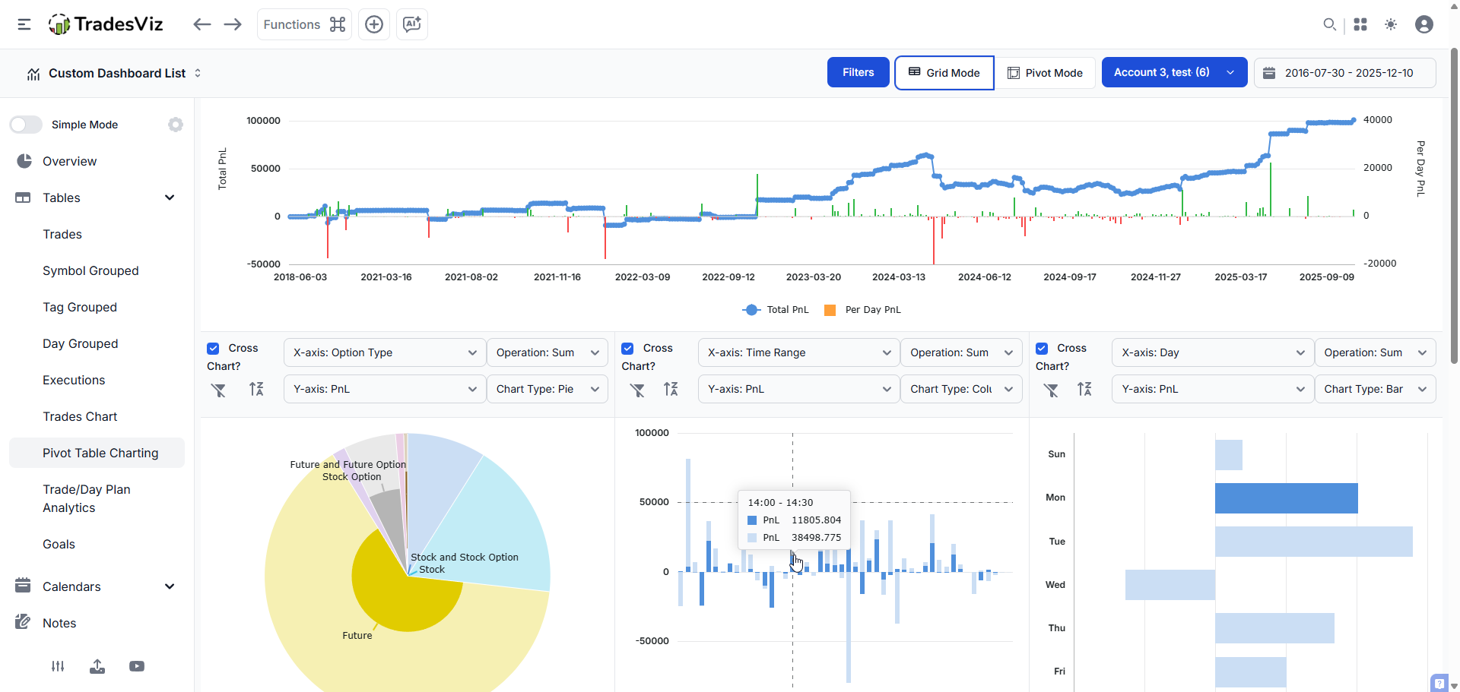
Task: Switch to Pivot Mode
Action: [1045, 73]
